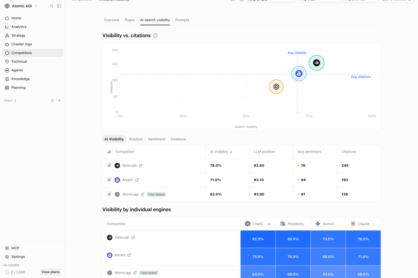Click Ahrefs Perplexity cell 74.0%
Image resolution: width=418 pixels, height=278 pixels.
coord(293,257)
